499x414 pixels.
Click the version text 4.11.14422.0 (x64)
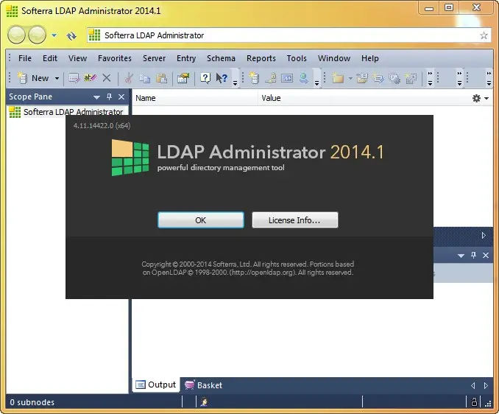[x=102, y=125]
